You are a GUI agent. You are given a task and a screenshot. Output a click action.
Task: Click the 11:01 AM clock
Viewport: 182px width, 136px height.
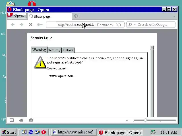point(169,132)
